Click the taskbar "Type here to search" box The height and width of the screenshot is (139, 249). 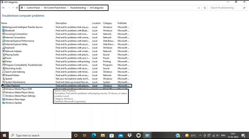tap(40, 135)
